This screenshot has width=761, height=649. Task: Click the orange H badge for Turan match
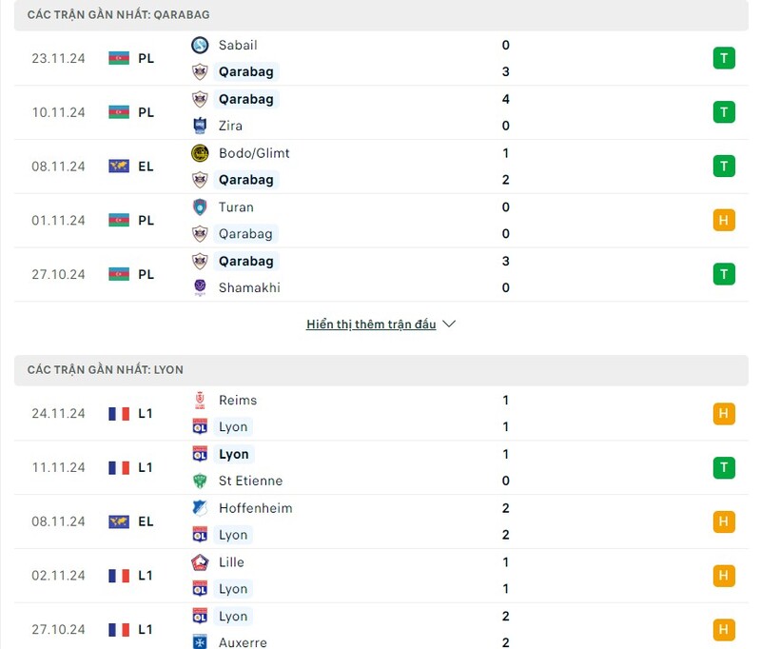(x=724, y=221)
